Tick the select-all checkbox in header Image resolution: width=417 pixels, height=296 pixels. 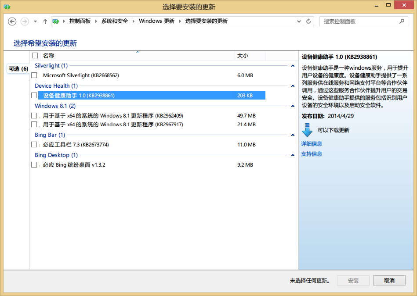point(35,56)
